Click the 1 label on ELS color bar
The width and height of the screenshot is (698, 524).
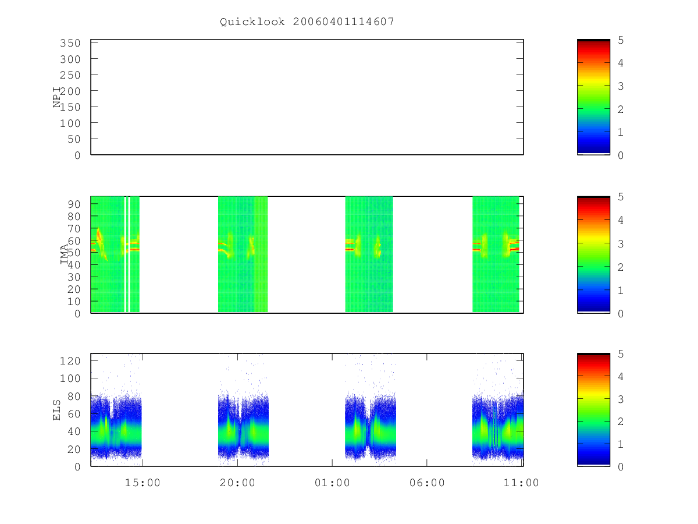[621, 444]
